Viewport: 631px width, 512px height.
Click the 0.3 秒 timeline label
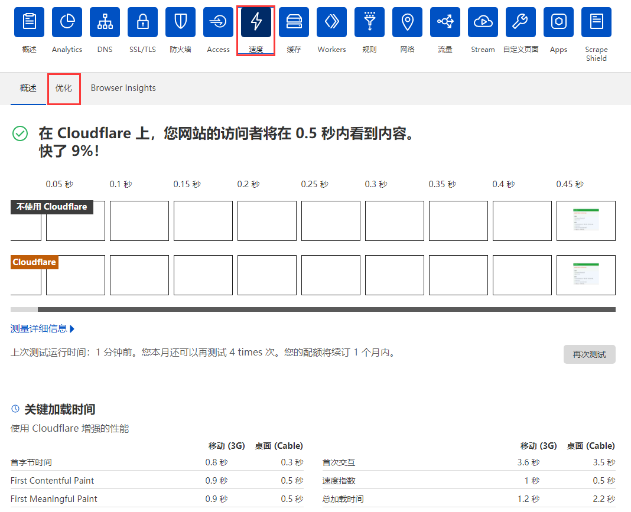(x=376, y=184)
